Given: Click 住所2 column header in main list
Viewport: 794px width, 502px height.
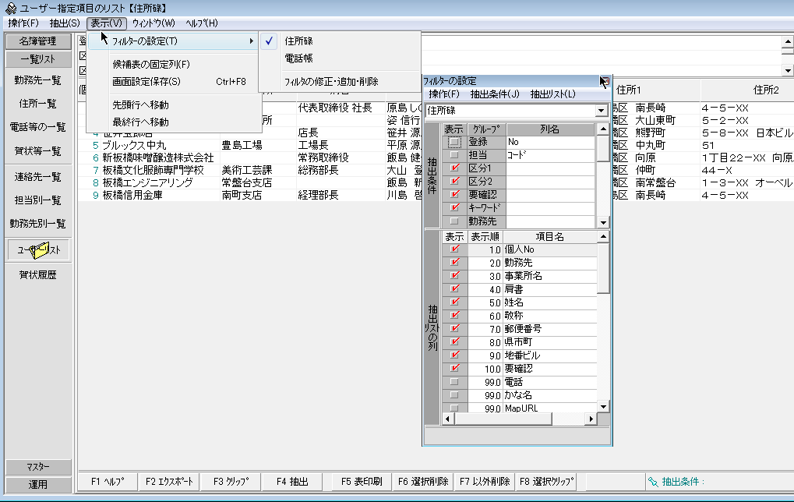Looking at the screenshot, I should click(x=766, y=90).
